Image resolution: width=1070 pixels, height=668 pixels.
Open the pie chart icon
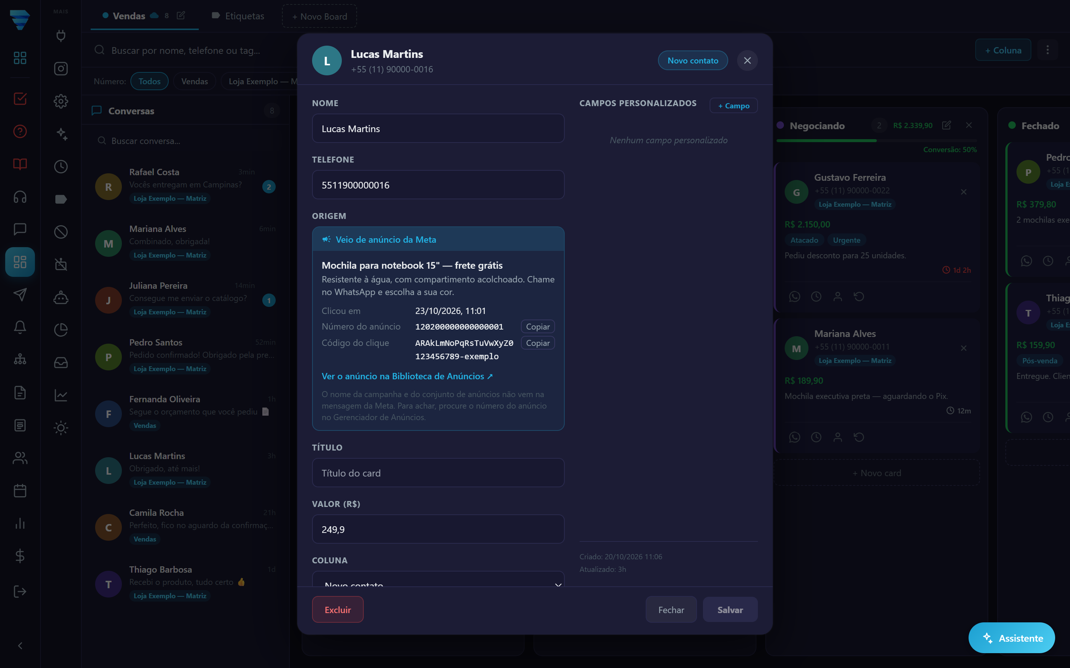coord(61,330)
